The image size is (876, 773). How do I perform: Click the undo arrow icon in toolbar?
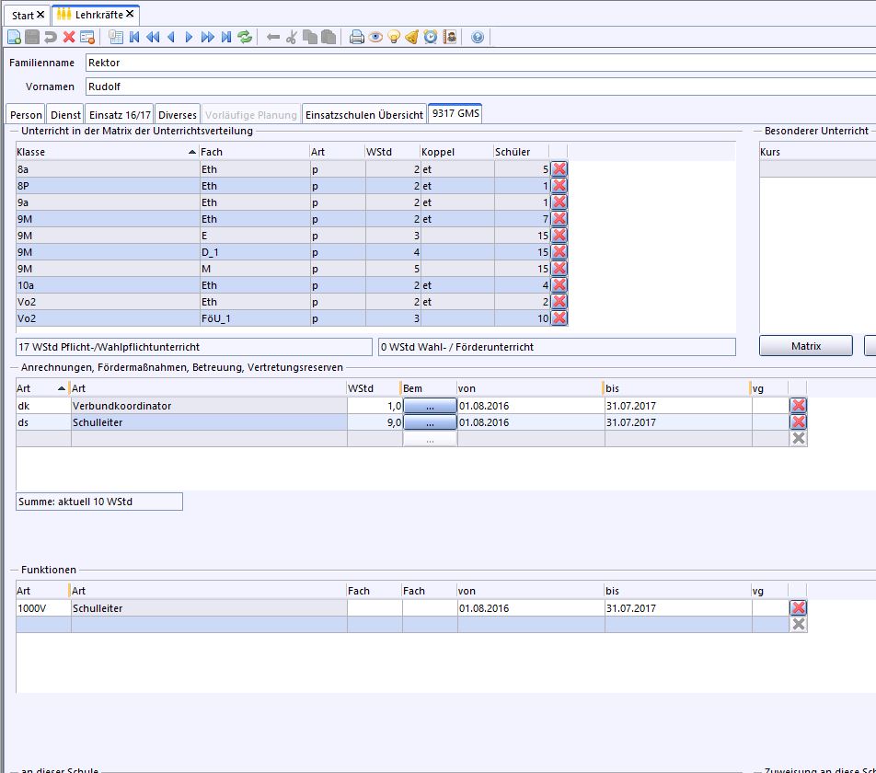[x=51, y=38]
